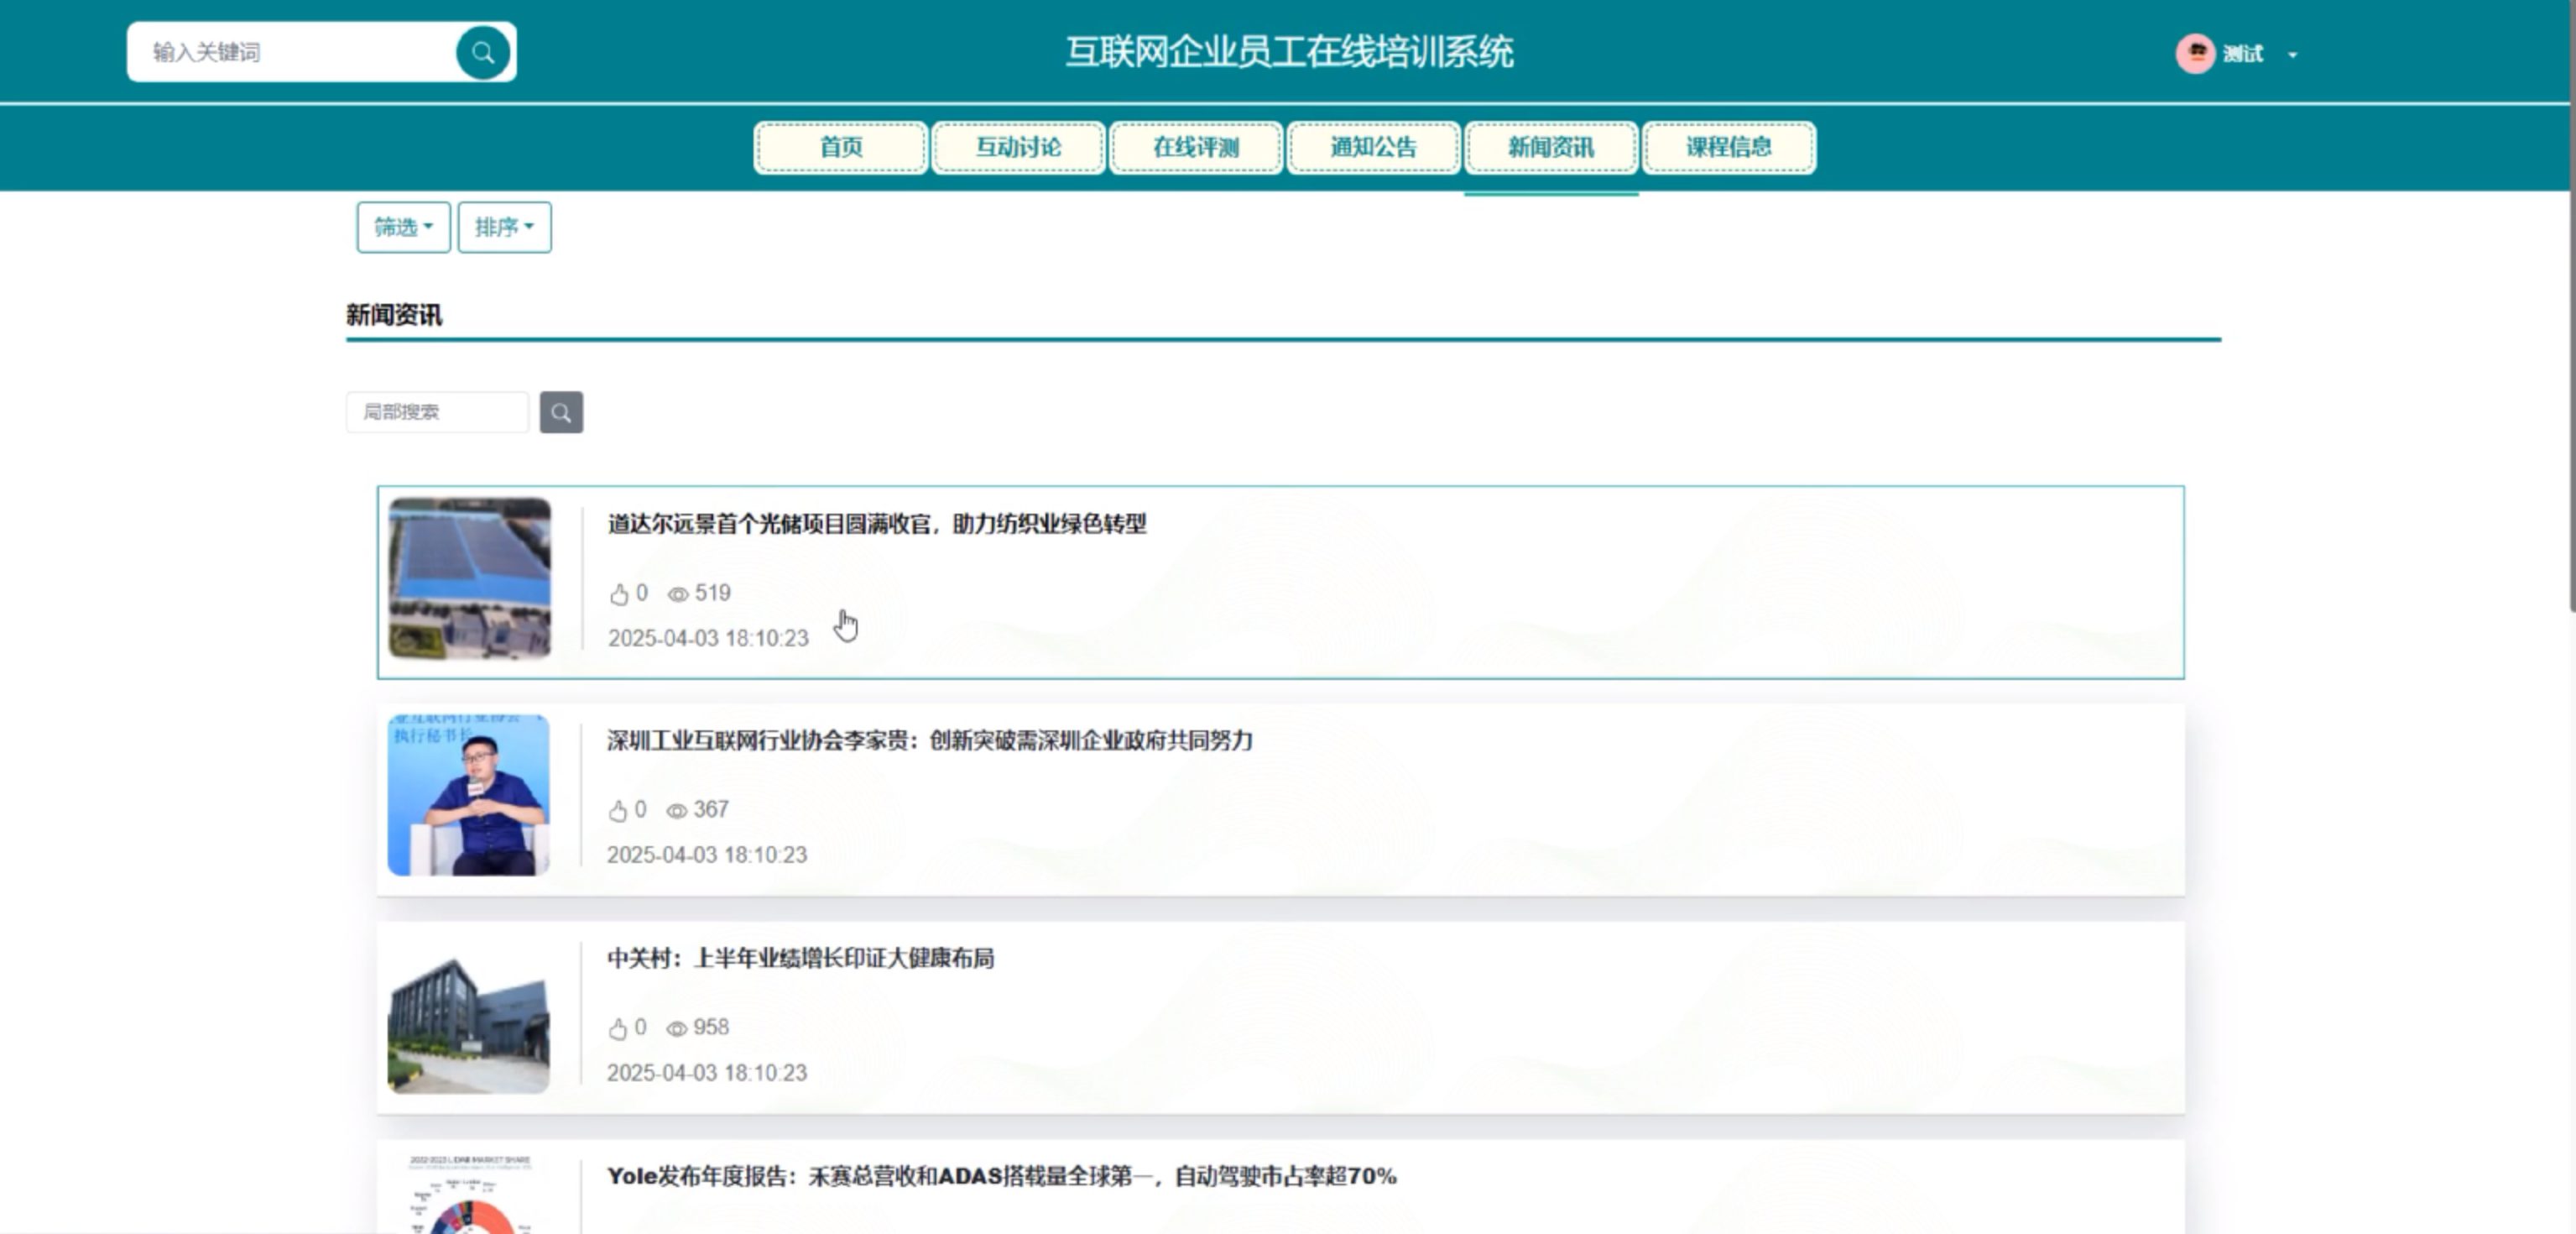
Task: Click thumbs-up icon on the 中关村 article
Action: (x=618, y=1029)
